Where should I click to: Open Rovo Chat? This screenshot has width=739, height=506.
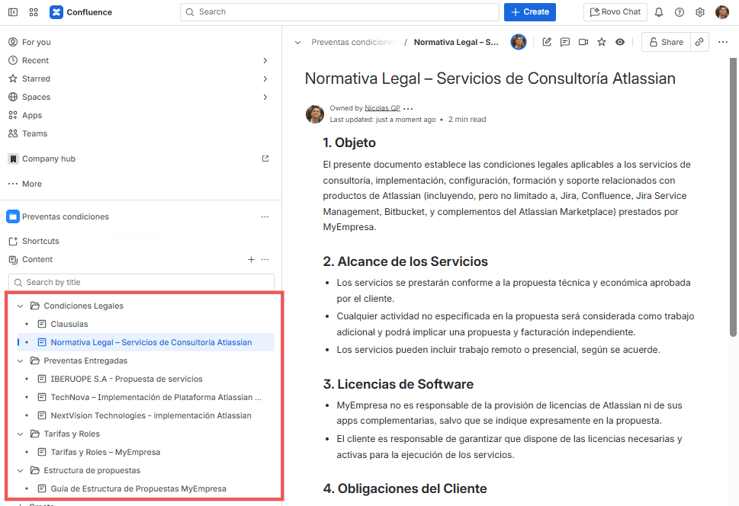[615, 12]
